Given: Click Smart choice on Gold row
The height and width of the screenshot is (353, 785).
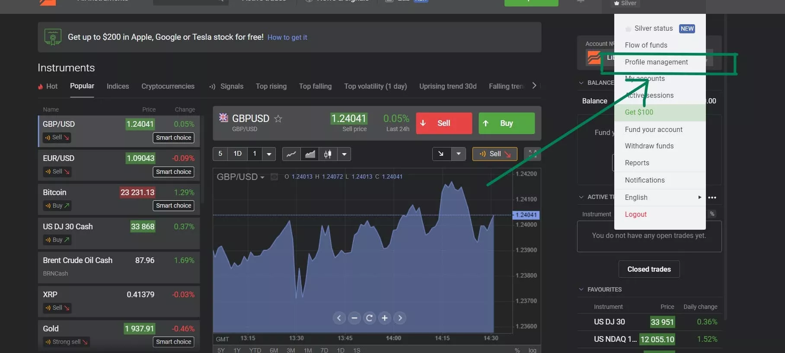Looking at the screenshot, I should 173,342.
